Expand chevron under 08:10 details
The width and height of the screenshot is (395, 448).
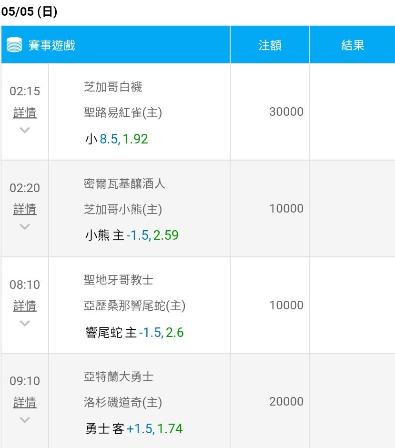click(25, 323)
